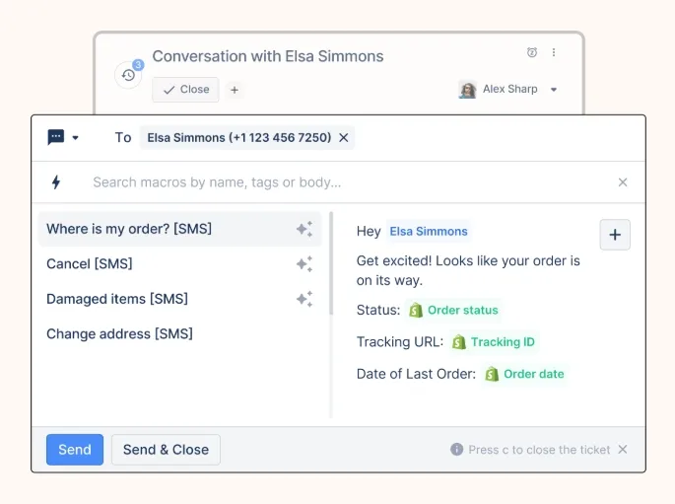This screenshot has height=504, width=675.
Task: Select the Change address [SMS] macro
Action: [x=119, y=334]
